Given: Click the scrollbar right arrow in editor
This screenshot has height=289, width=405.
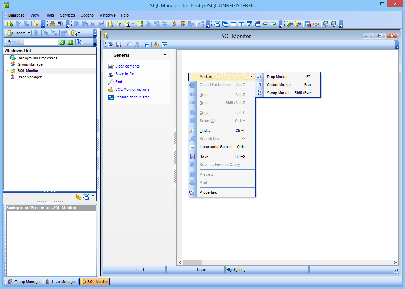Looking at the screenshot, I should click(395, 262).
